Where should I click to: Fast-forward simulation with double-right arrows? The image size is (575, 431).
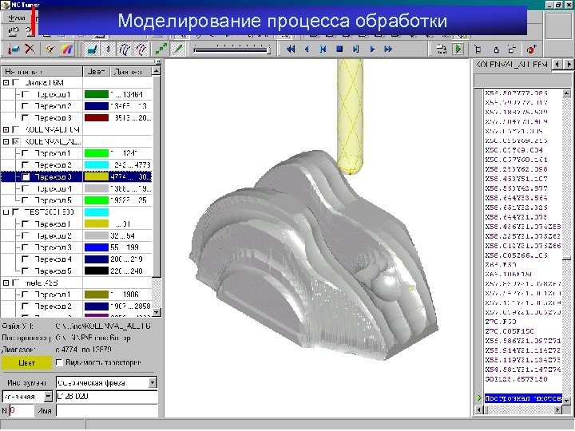pyautogui.click(x=388, y=49)
